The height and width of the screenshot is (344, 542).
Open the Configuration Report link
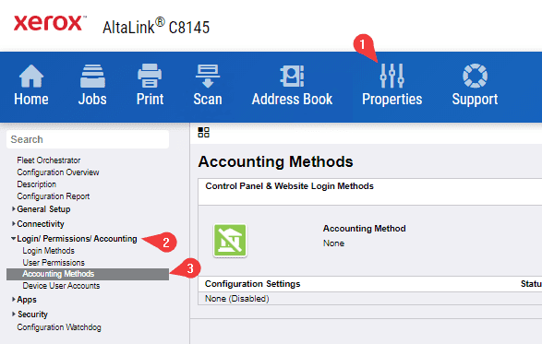point(54,196)
